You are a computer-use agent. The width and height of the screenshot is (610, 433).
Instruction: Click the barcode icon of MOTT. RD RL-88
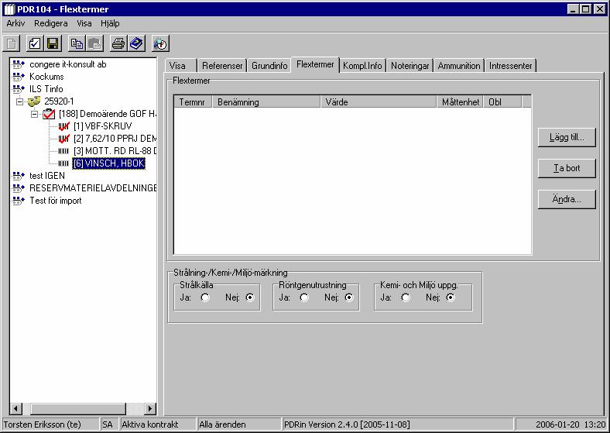[63, 151]
